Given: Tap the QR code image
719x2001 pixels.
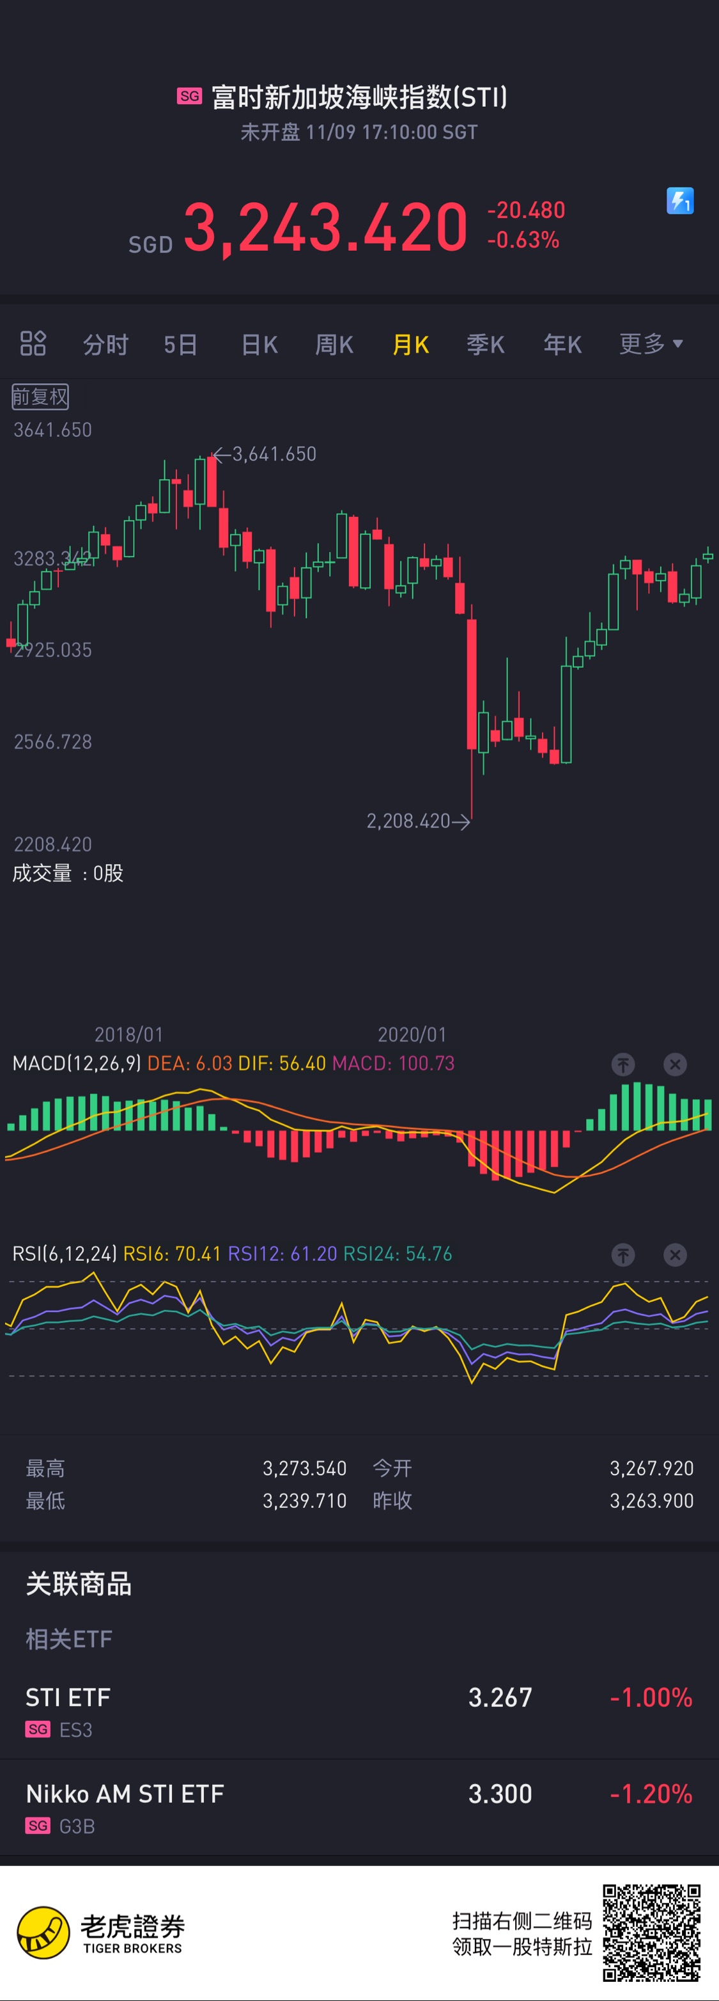Looking at the screenshot, I should click(651, 1933).
